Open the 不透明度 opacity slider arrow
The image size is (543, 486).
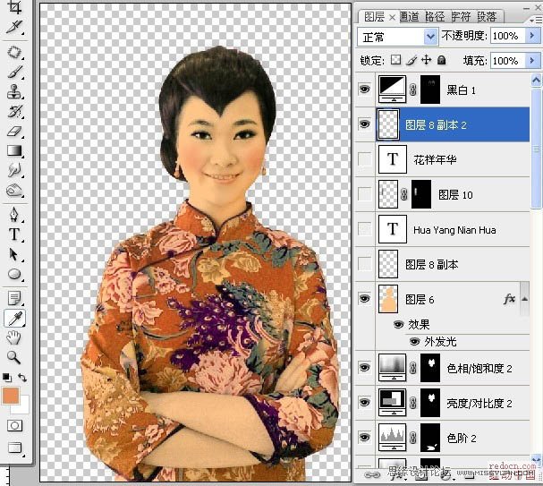(532, 35)
